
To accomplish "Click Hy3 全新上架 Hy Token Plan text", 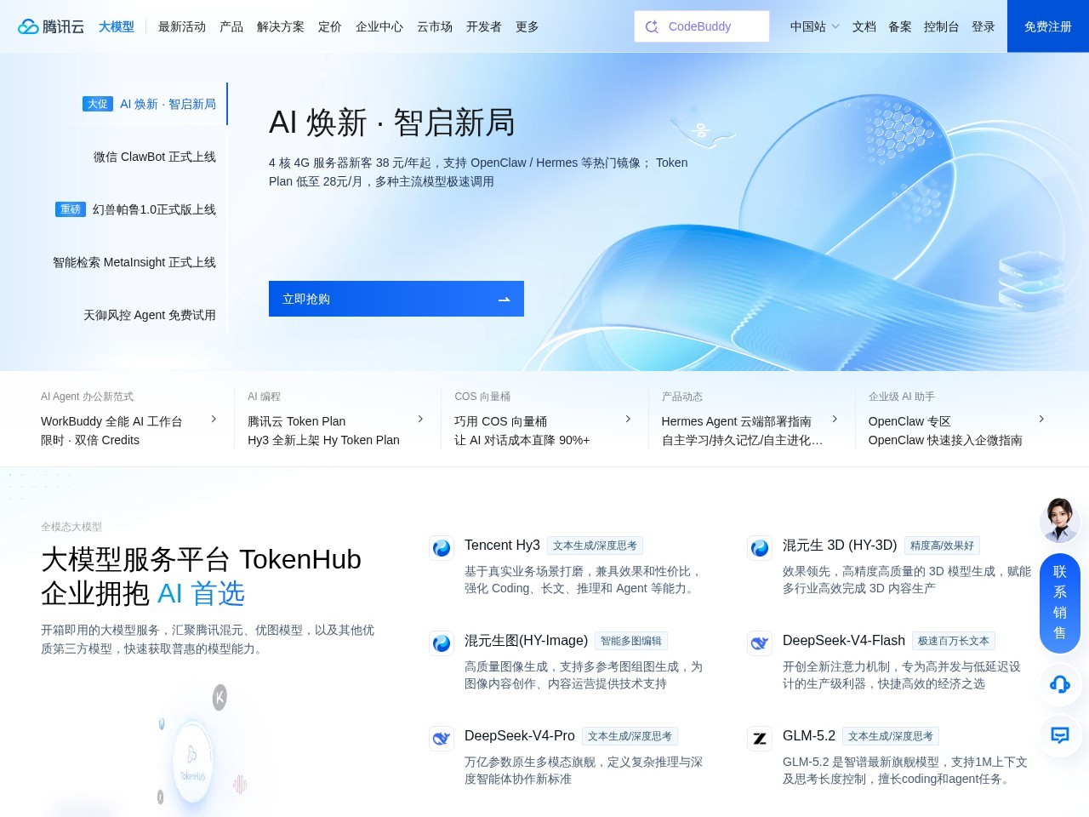I will pos(323,440).
